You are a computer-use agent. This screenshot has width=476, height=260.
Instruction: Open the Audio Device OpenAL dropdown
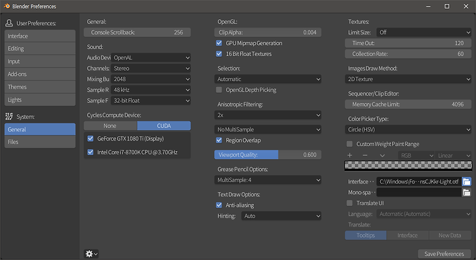[x=151, y=57]
